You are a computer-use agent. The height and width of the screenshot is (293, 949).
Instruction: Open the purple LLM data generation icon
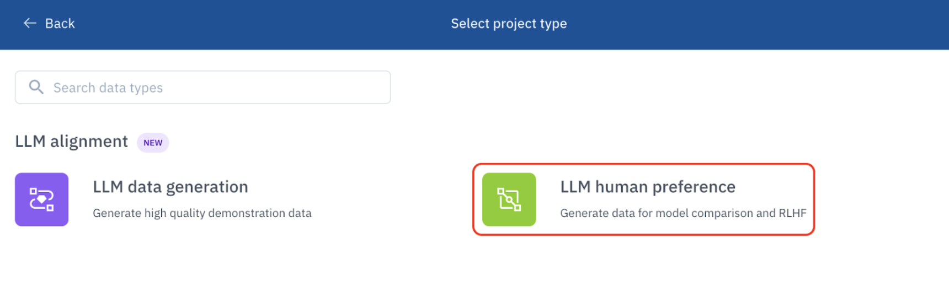click(x=41, y=199)
